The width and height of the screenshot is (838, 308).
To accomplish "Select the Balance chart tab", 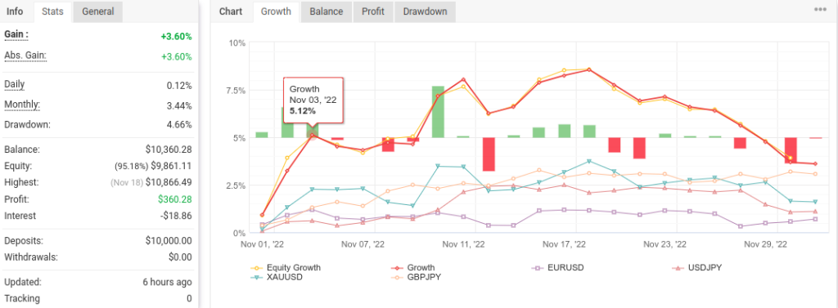I will [326, 11].
